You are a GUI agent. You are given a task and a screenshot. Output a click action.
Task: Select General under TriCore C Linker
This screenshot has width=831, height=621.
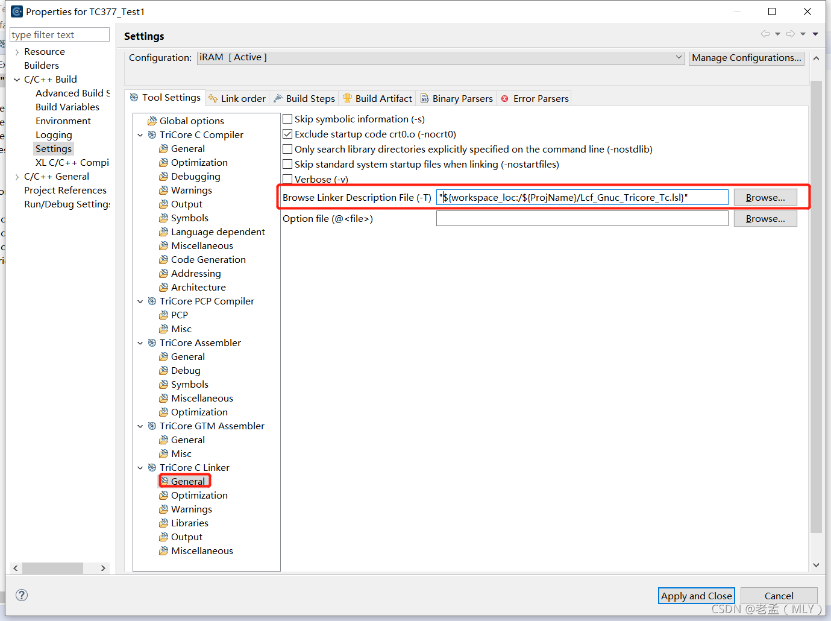(x=188, y=481)
